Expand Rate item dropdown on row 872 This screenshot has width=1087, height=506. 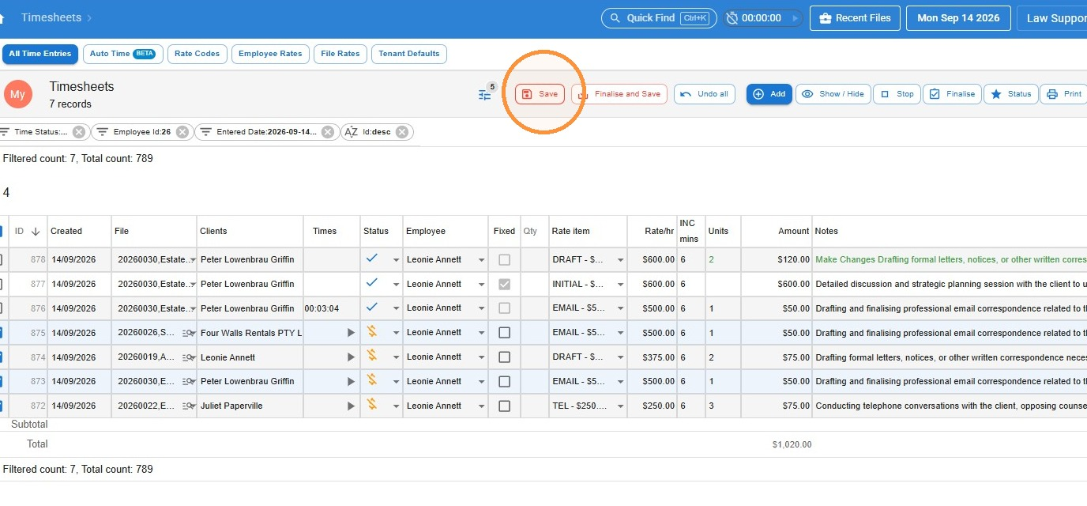620,406
